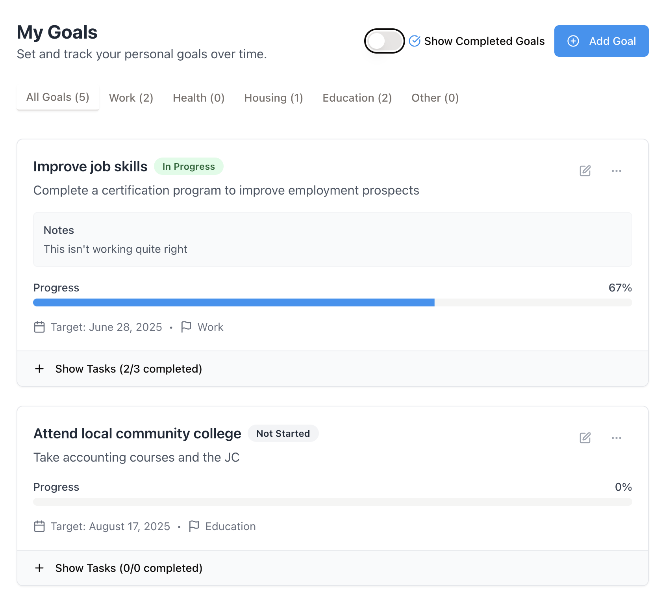
Task: Click the note 'This isn't working quite right'
Action: click(115, 249)
